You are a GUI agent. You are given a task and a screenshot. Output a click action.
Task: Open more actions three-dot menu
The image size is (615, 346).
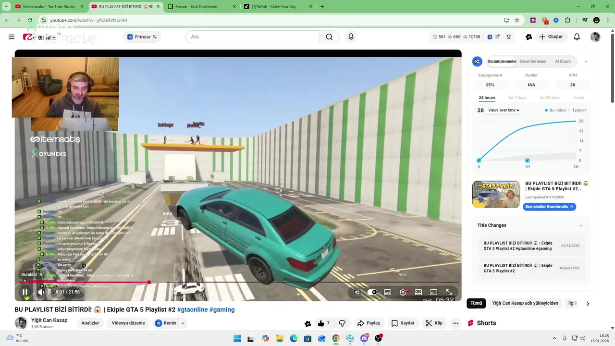455,323
